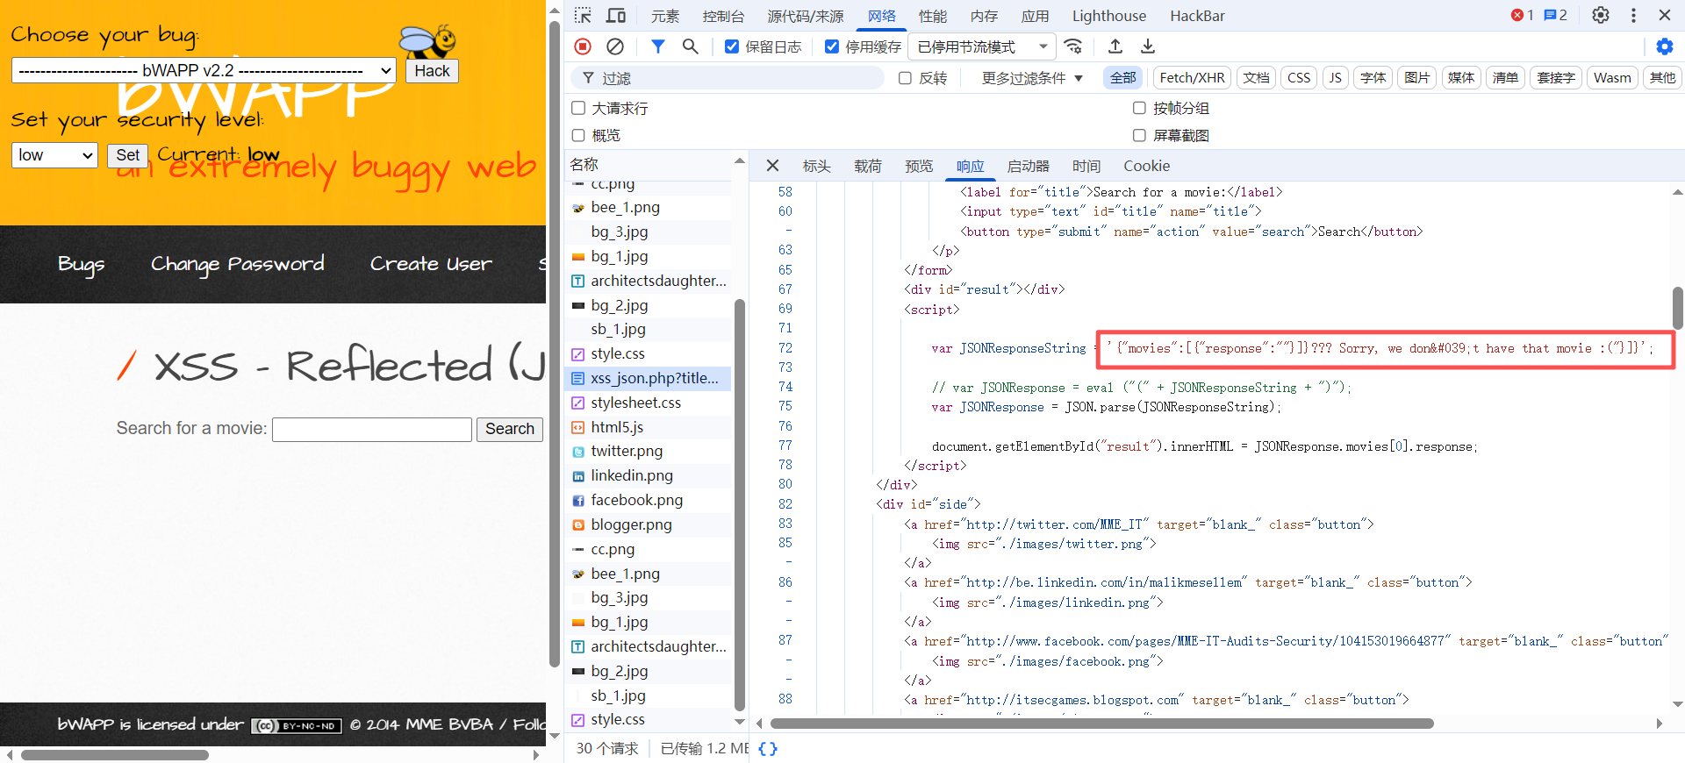The width and height of the screenshot is (1685, 763).
Task: Open network search magnifier
Action: click(x=690, y=46)
